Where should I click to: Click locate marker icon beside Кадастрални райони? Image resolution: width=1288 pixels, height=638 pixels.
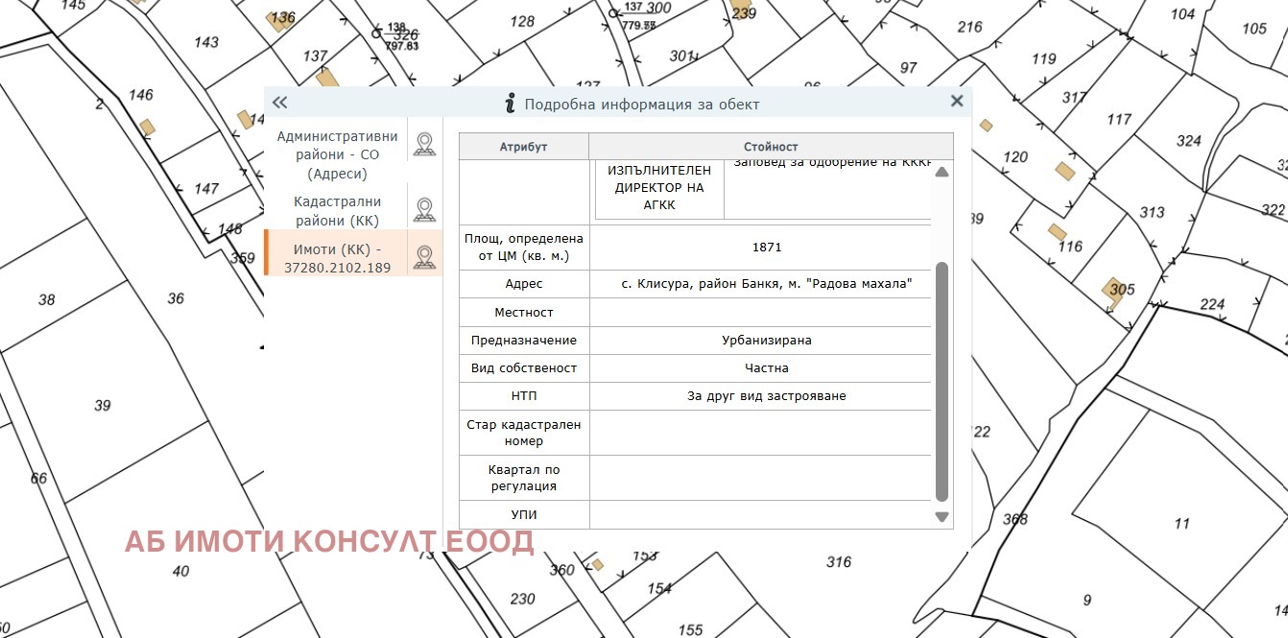[424, 209]
